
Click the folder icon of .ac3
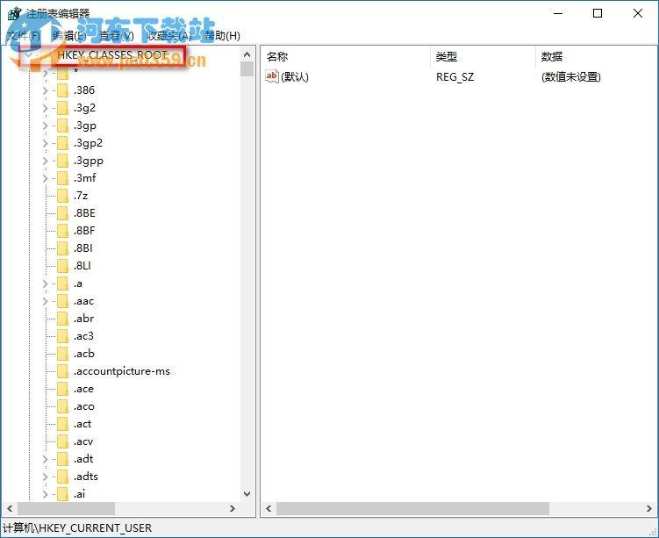click(62, 336)
